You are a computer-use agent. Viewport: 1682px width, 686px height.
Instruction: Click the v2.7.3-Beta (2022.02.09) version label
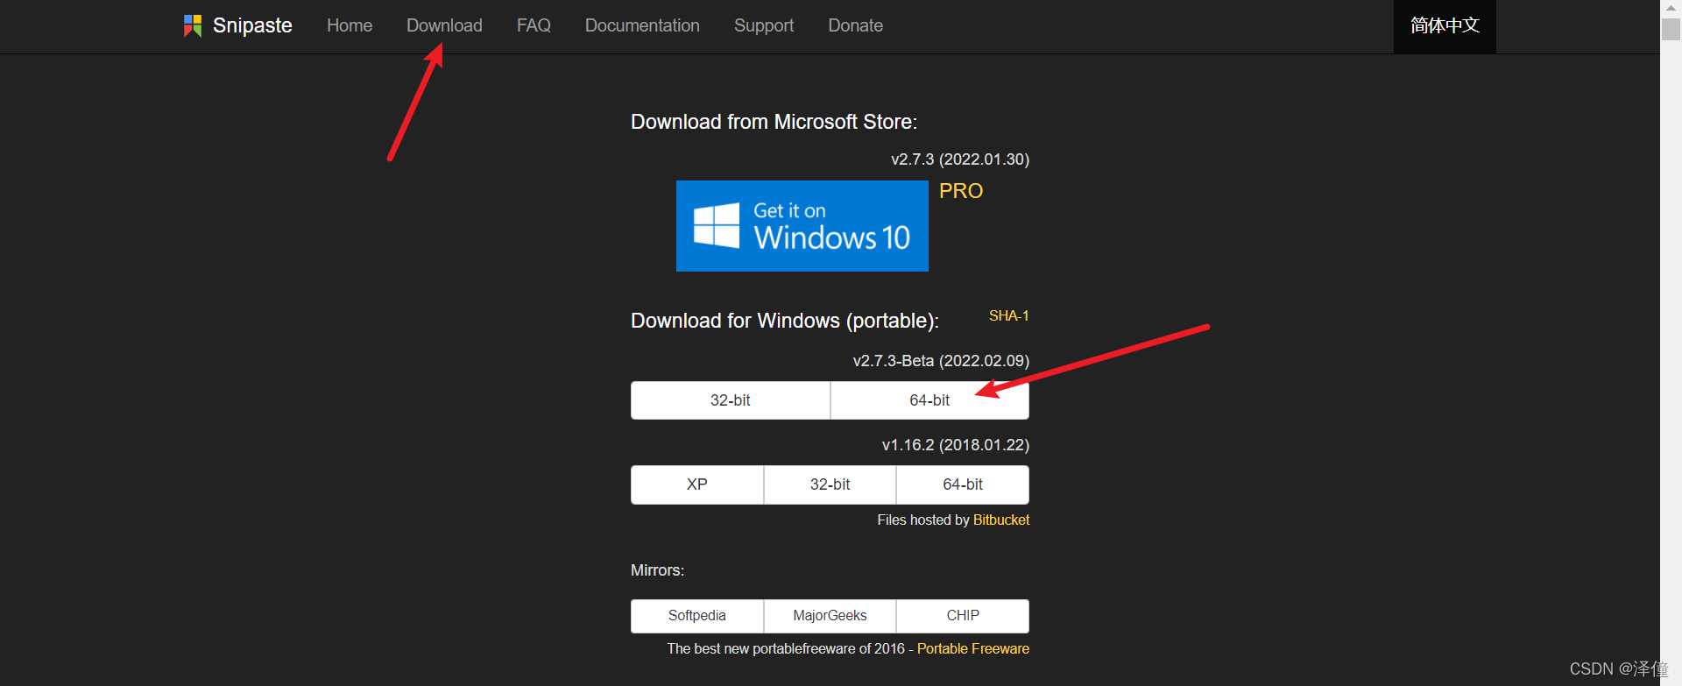point(941,361)
